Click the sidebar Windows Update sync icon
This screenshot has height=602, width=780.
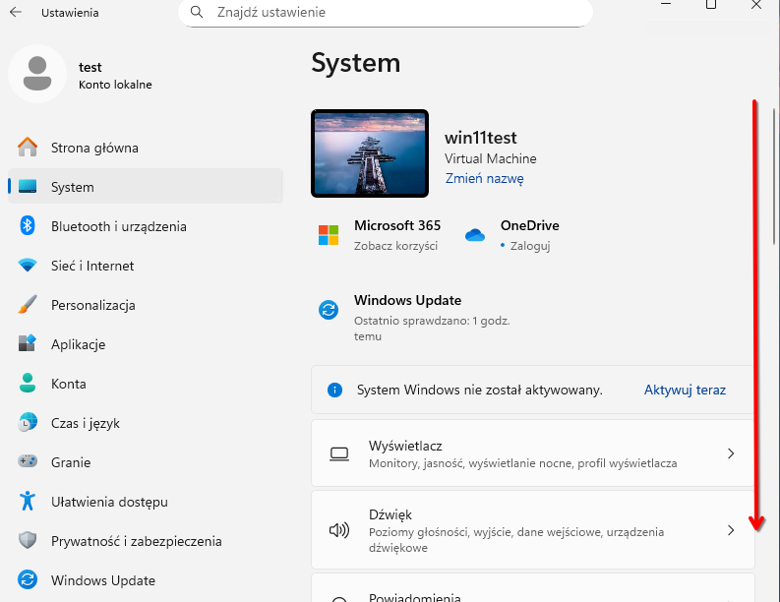[28, 579]
